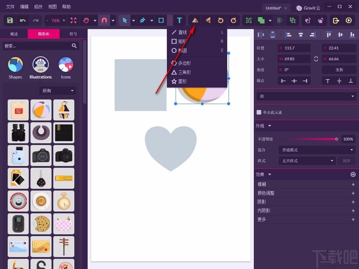Open the 混合 blend mode dropdown
The width and height of the screenshot is (359, 269).
point(317,150)
